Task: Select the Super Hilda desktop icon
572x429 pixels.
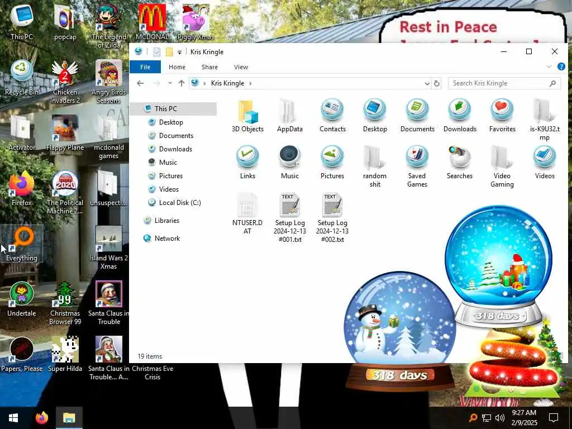Action: pos(65,355)
